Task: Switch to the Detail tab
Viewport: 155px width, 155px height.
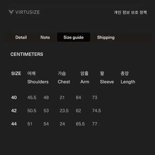Action: click(x=21, y=37)
